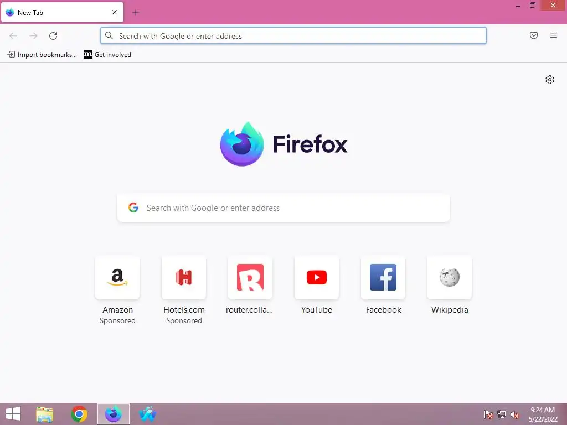Open the Amazon sponsored shortcut tile
This screenshot has height=425, width=567.
click(117, 278)
